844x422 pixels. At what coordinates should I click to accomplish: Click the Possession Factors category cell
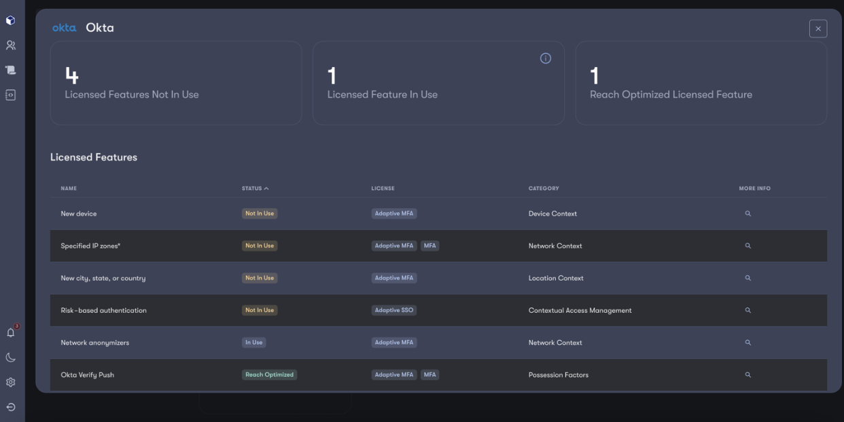559,375
